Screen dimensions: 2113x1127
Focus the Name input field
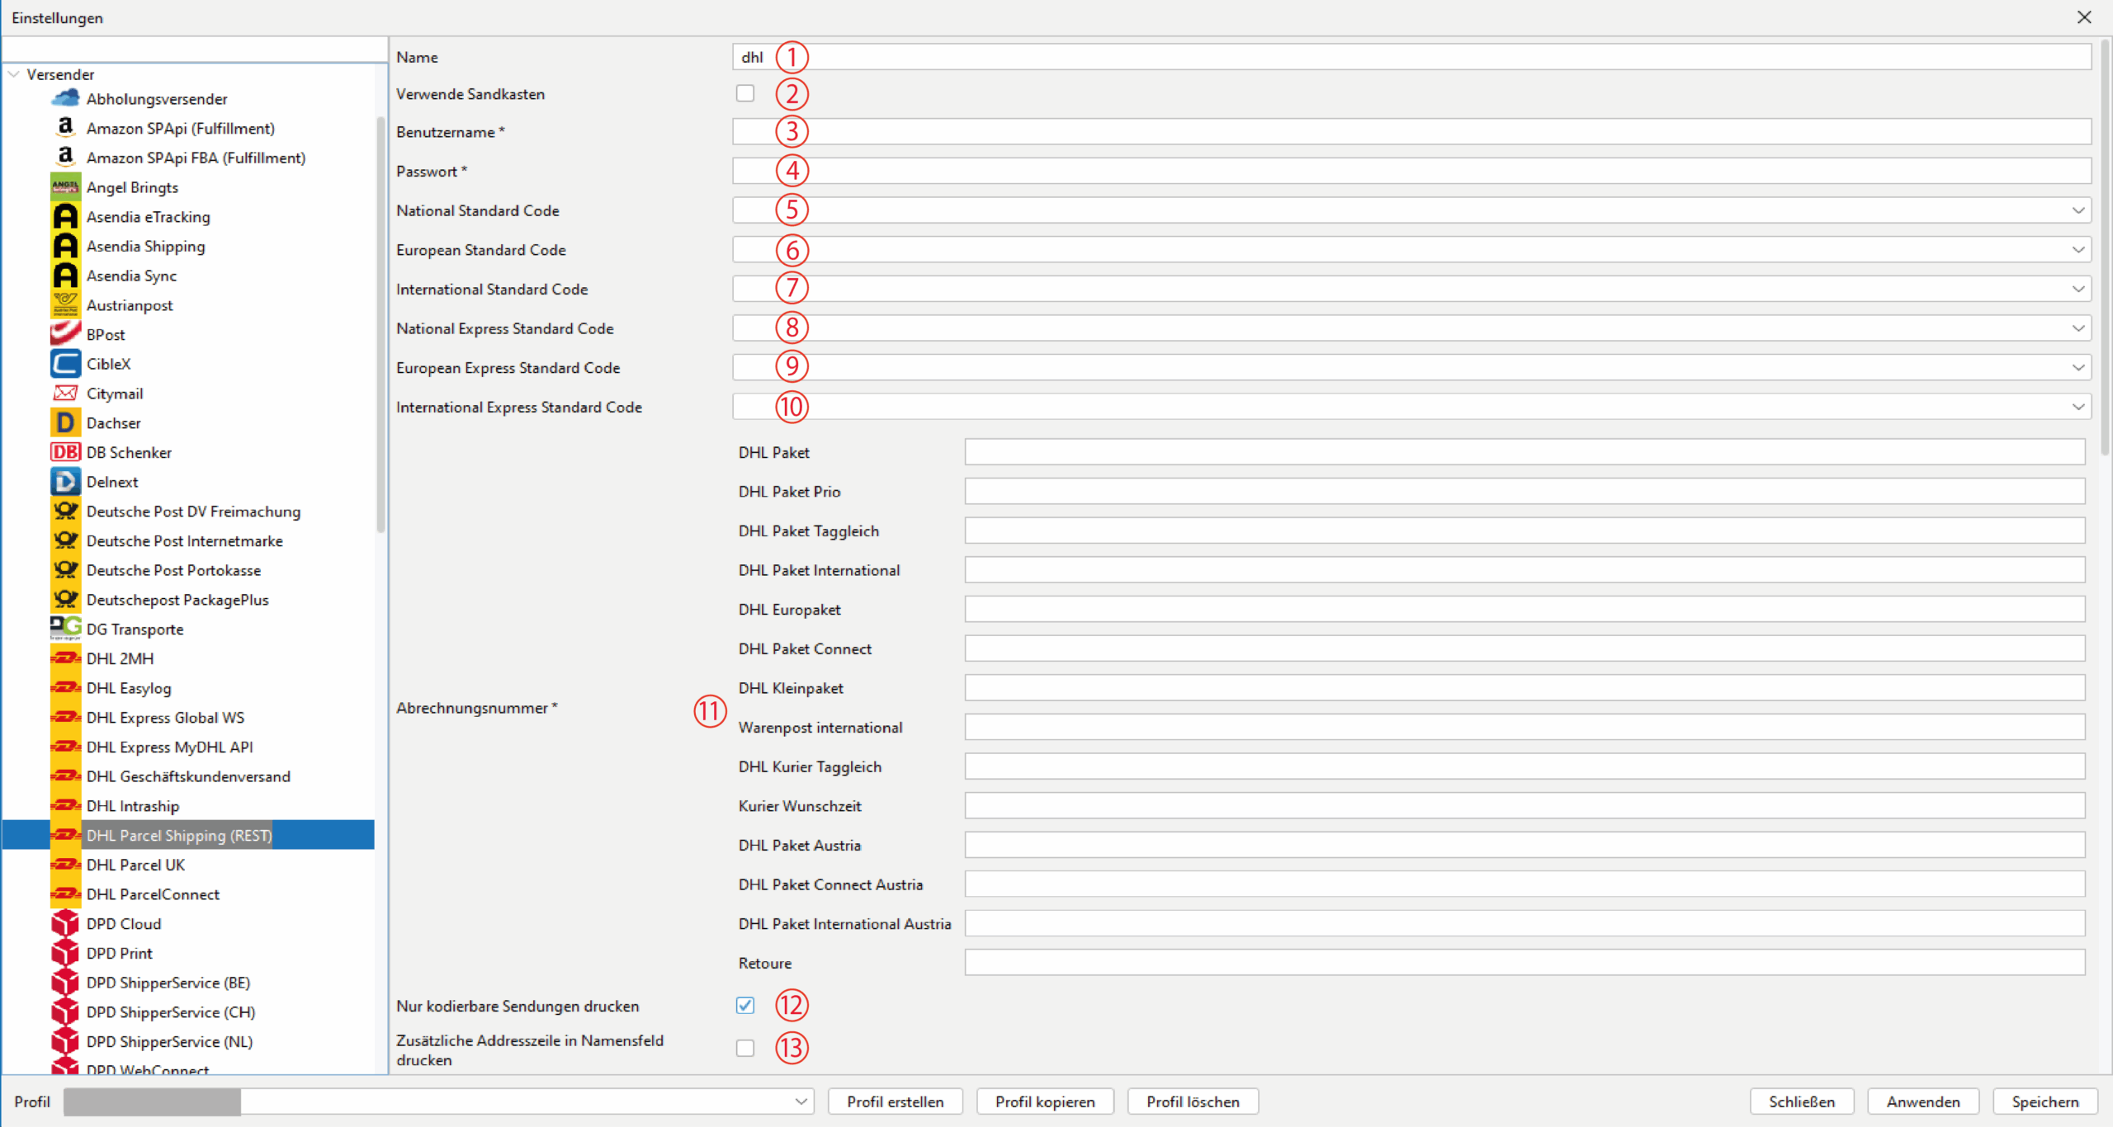1411,57
